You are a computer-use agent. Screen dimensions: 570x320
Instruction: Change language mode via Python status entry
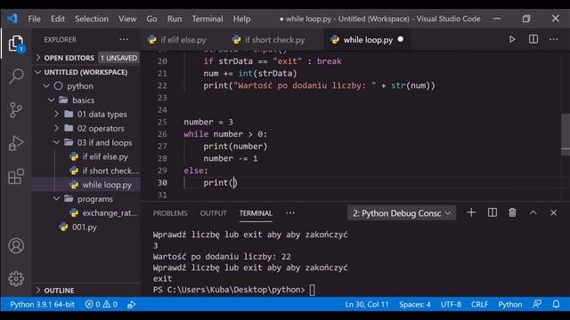click(x=510, y=304)
